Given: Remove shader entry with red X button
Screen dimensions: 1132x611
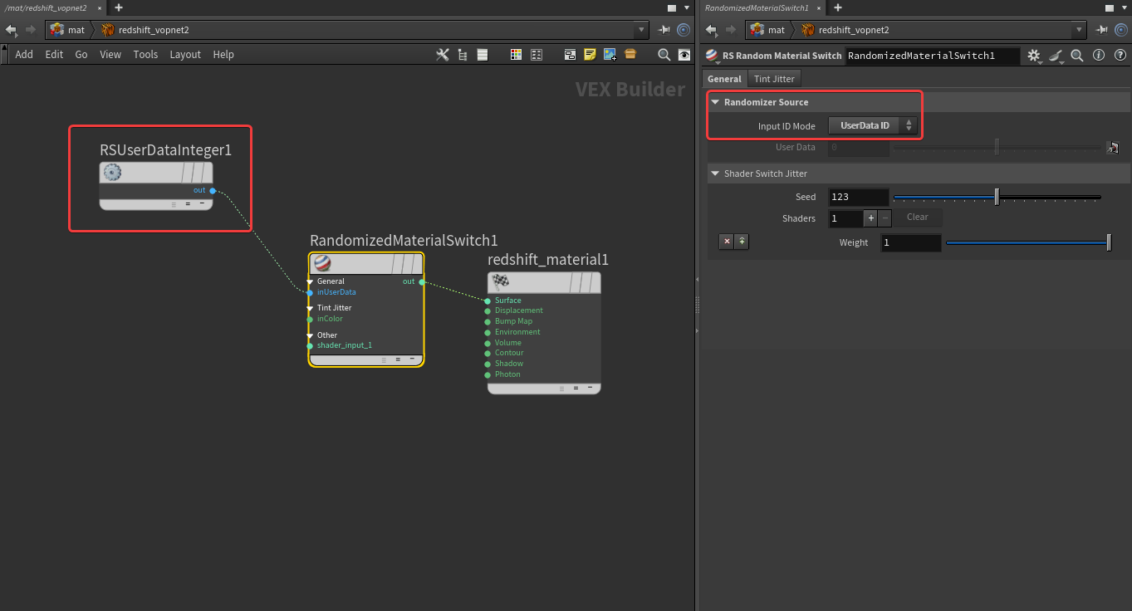Looking at the screenshot, I should 727,242.
